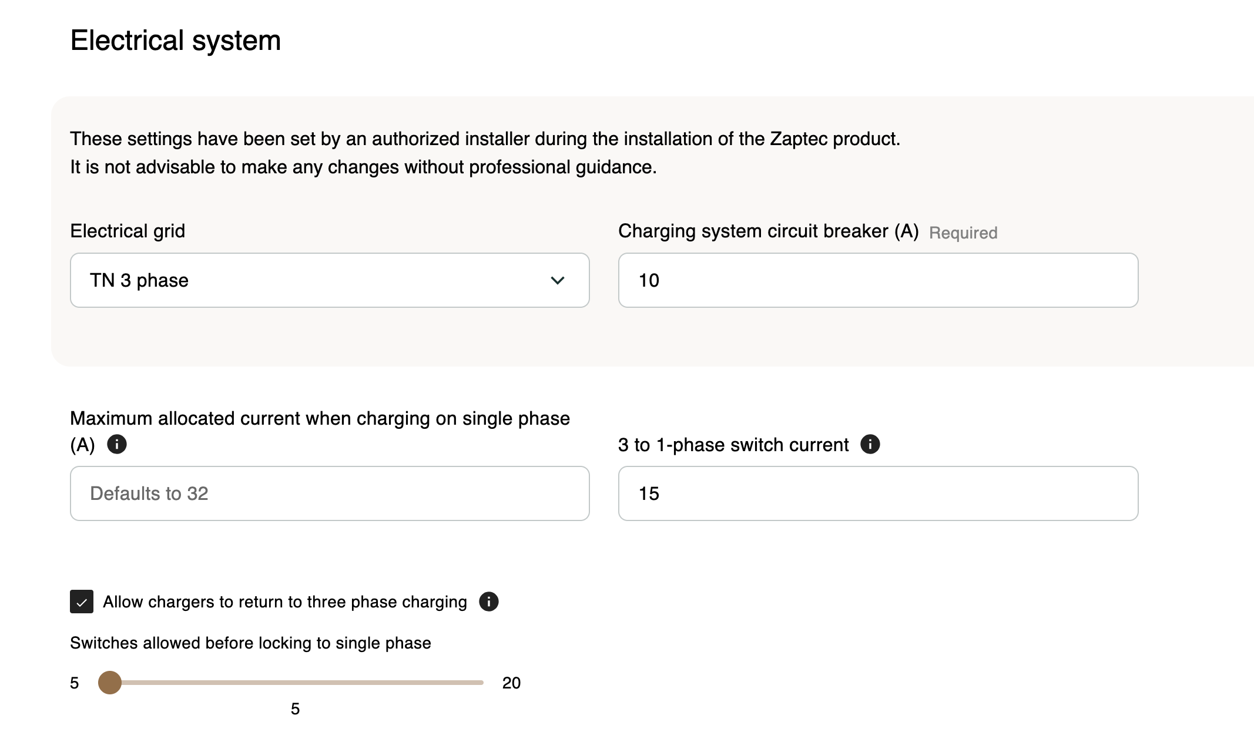Click the 'Electrical grid' field label
The width and height of the screenshot is (1254, 739).
tap(128, 231)
